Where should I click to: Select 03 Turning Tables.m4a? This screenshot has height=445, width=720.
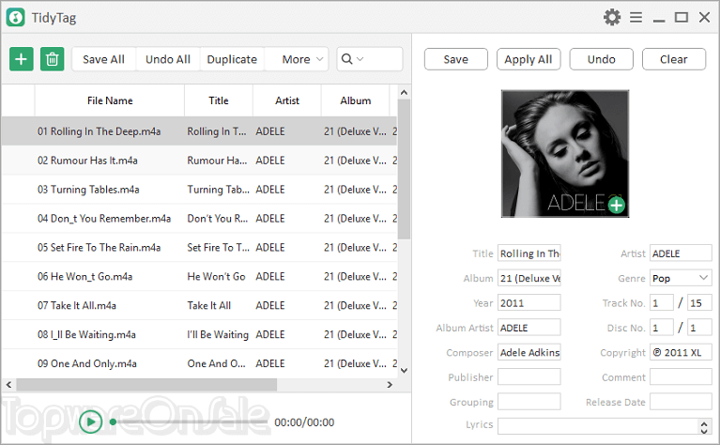pos(199,190)
